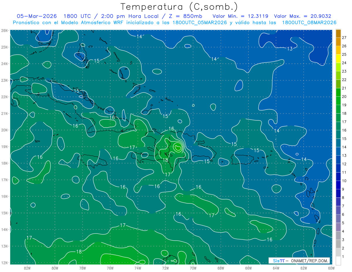Screen dimensions: 352x272
Task: Click the "18N" latitude axis label
Action: [x=4, y=163]
